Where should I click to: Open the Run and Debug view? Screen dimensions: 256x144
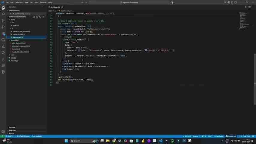[x=3, y=27]
